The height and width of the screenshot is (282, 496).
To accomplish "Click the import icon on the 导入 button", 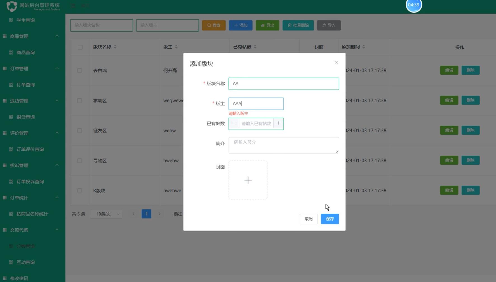I will click(x=324, y=25).
